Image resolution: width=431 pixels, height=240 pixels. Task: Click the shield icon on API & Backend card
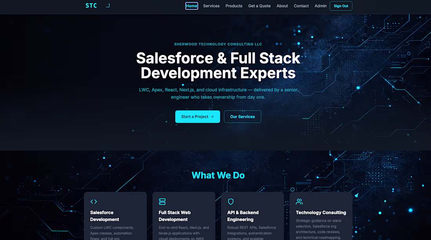(231, 202)
